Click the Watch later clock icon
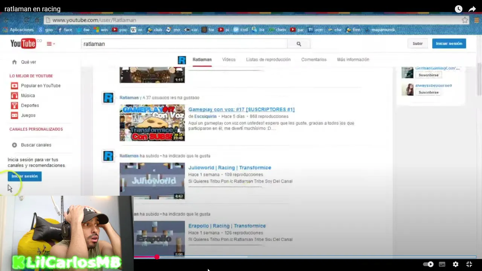This screenshot has height=271, width=482. [458, 9]
